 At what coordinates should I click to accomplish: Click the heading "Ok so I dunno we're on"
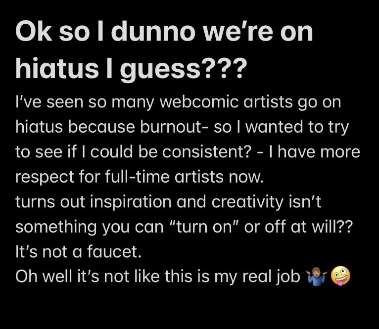click(x=164, y=32)
